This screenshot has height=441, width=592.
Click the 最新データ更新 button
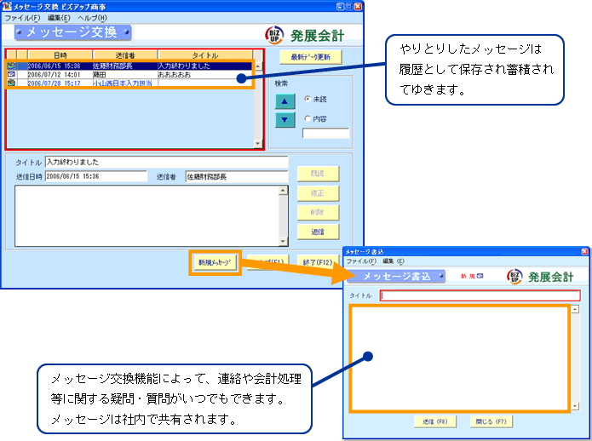310,57
